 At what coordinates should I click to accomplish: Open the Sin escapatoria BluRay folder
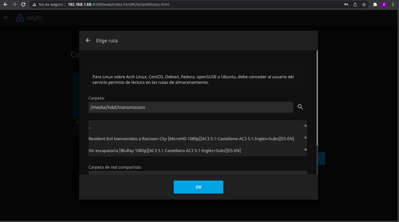[165, 150]
